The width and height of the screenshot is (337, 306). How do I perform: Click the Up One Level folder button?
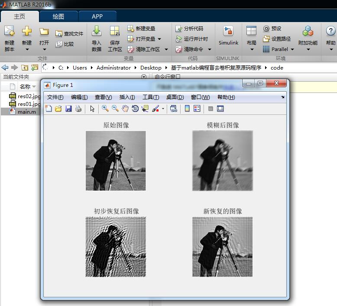[x=25, y=68]
